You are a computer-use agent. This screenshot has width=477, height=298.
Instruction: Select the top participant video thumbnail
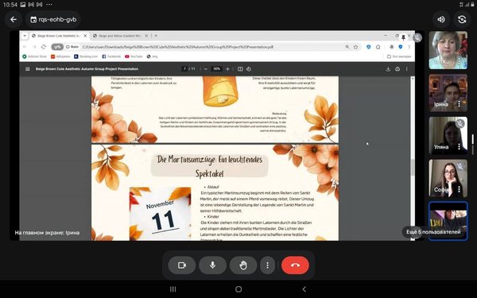448,50
